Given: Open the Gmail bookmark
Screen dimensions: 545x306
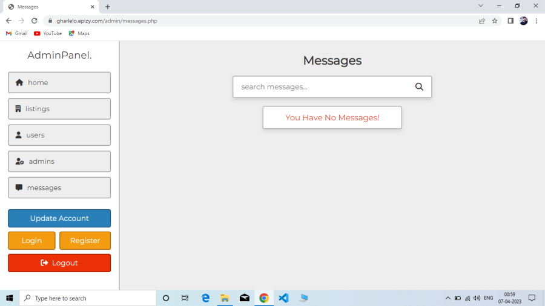Looking at the screenshot, I should pyautogui.click(x=17, y=33).
